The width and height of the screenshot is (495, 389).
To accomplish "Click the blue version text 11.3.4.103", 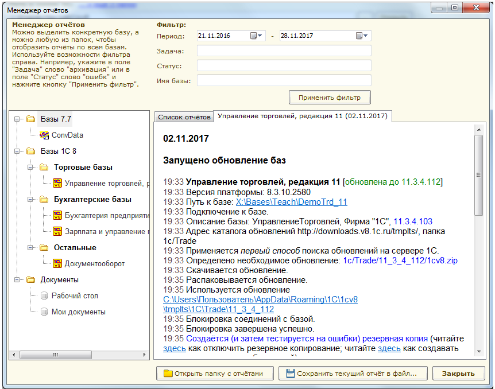I will click(413, 221).
